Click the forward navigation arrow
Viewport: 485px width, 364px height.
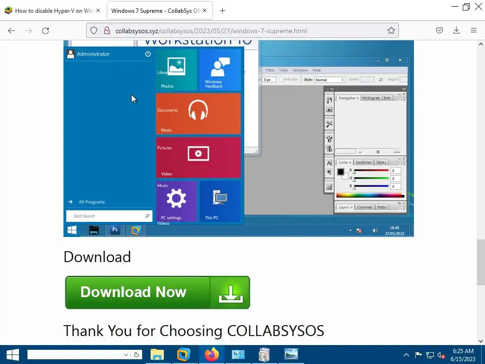pos(28,31)
